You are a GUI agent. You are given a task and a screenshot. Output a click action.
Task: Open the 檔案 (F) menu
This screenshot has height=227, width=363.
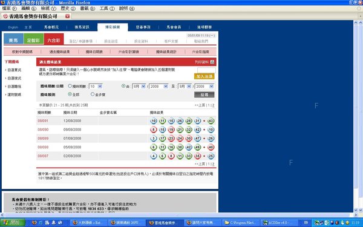[x=9, y=8]
